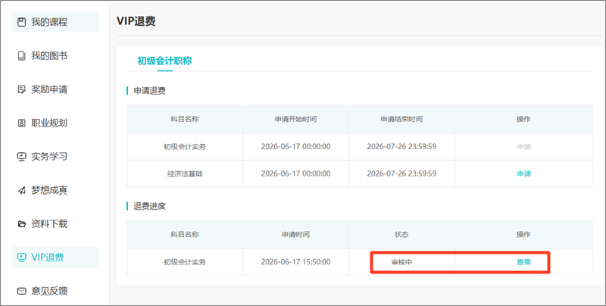
Task: Click end time in 初级会计实务 row
Action: point(401,147)
